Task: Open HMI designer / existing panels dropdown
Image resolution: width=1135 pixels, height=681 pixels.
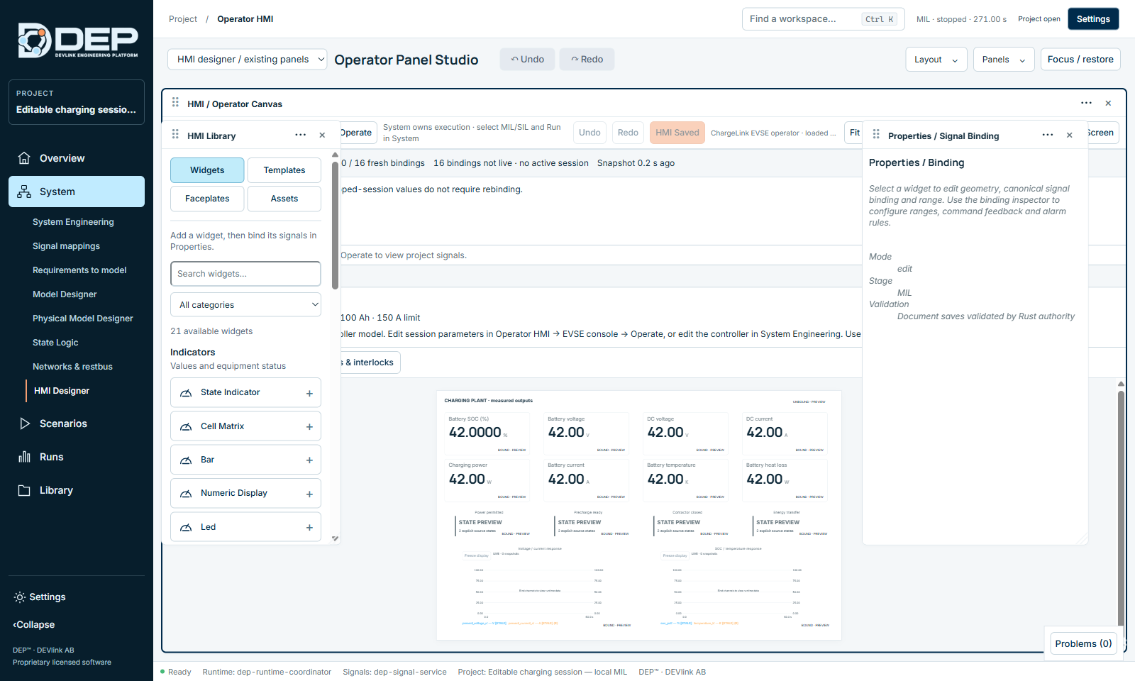Action: click(x=247, y=60)
